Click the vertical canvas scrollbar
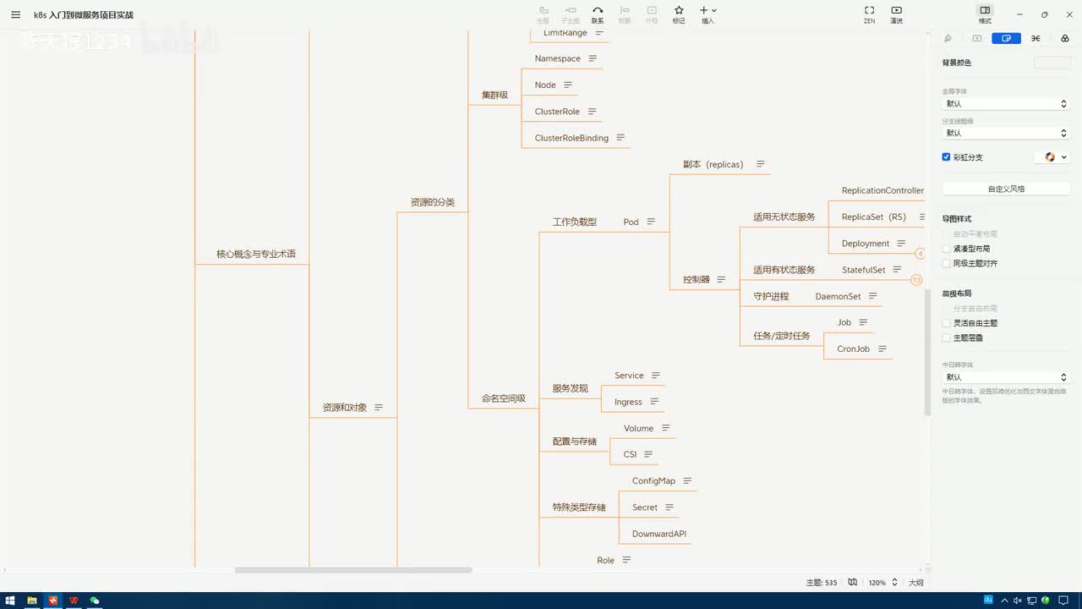 pyautogui.click(x=927, y=353)
